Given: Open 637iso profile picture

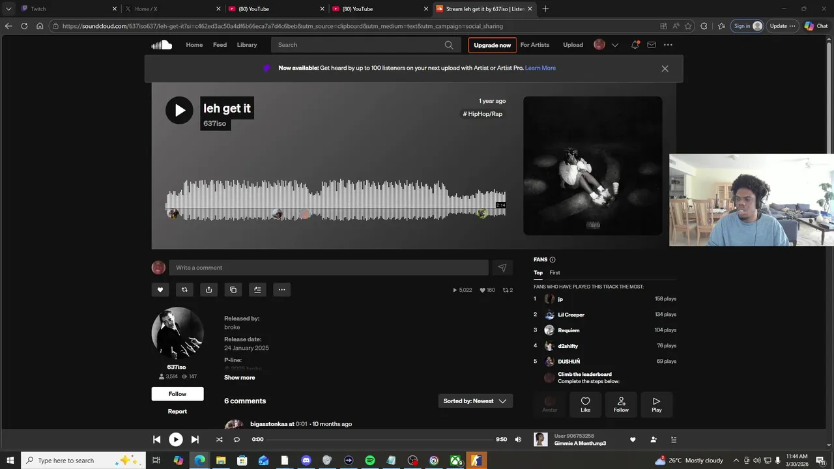Looking at the screenshot, I should tap(177, 333).
